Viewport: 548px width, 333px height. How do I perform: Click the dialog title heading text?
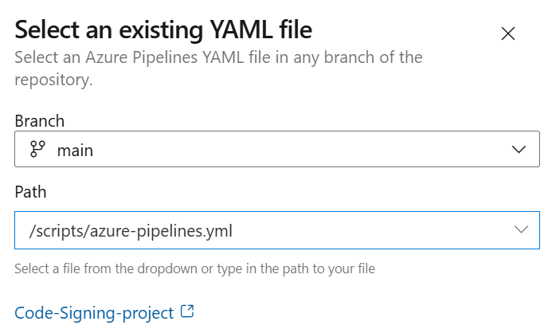(x=163, y=30)
